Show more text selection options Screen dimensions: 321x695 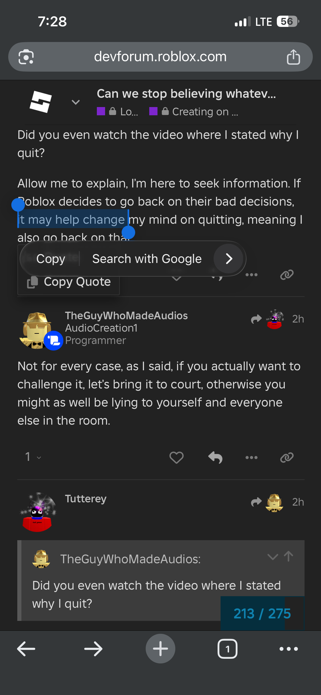tap(229, 259)
